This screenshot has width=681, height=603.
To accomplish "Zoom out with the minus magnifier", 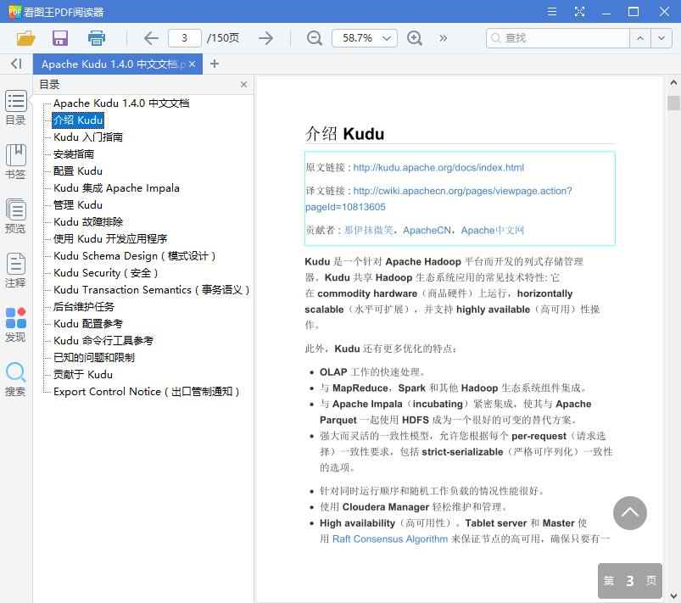I will (314, 38).
